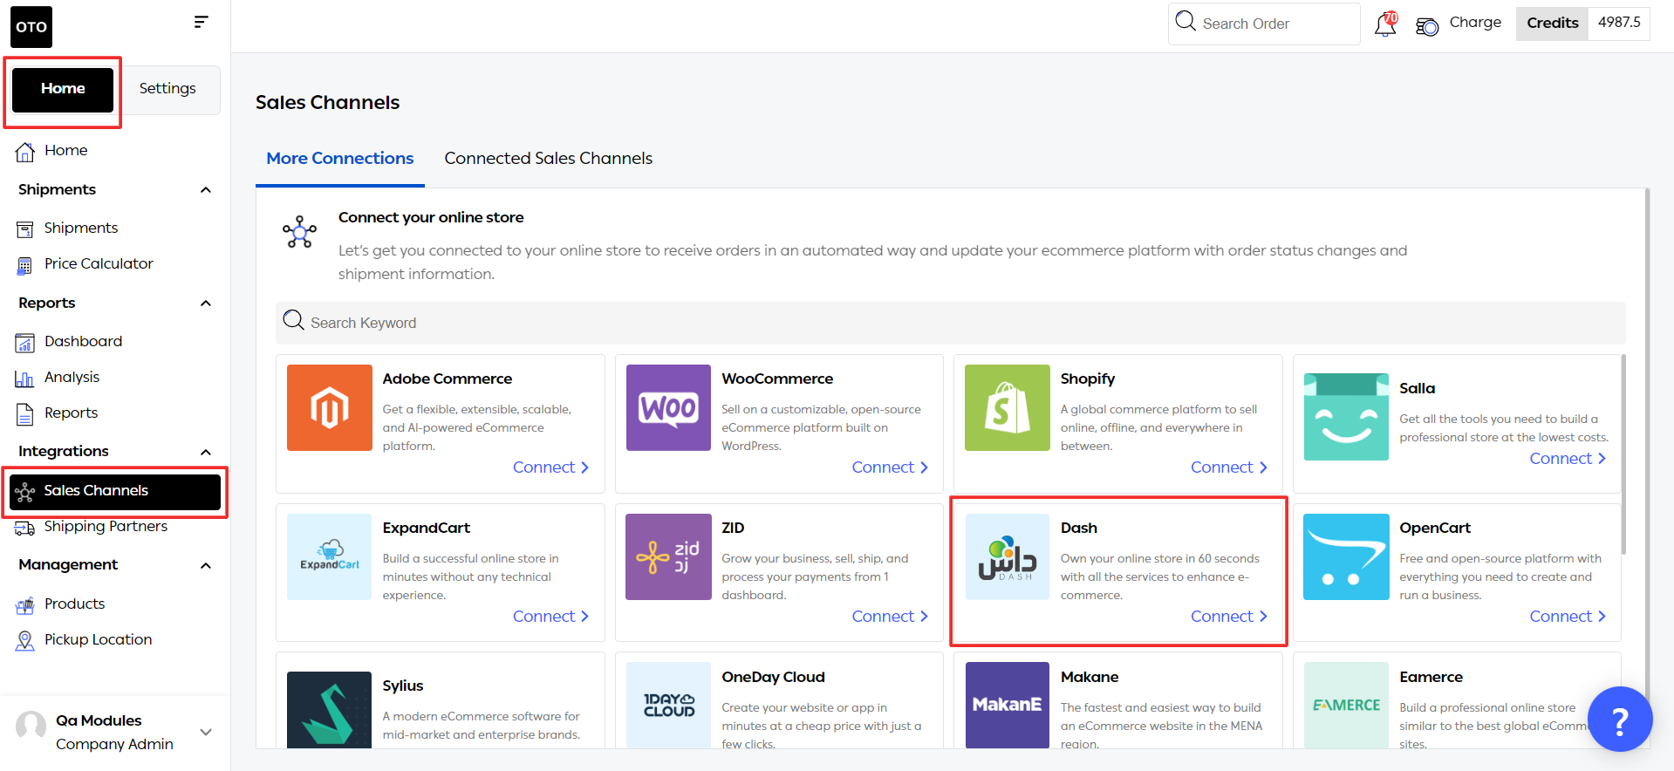Click the Dashboard chart icon
This screenshot has height=771, width=1674.
click(25, 342)
